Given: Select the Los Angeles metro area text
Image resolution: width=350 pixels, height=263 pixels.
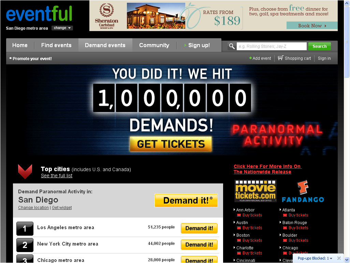Looking at the screenshot, I should pos(65,227).
